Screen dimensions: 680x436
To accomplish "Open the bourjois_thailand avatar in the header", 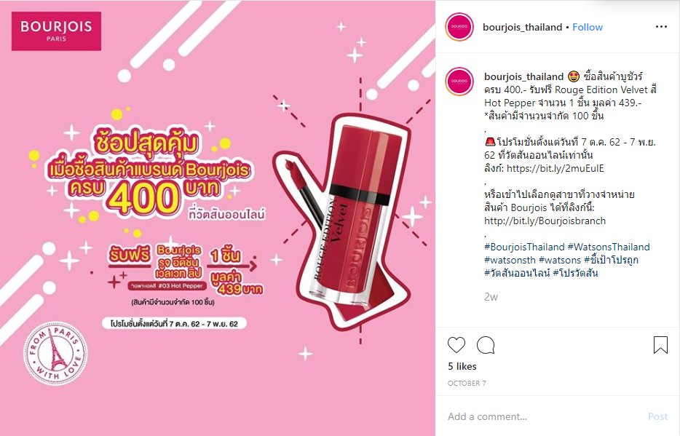I will click(459, 27).
